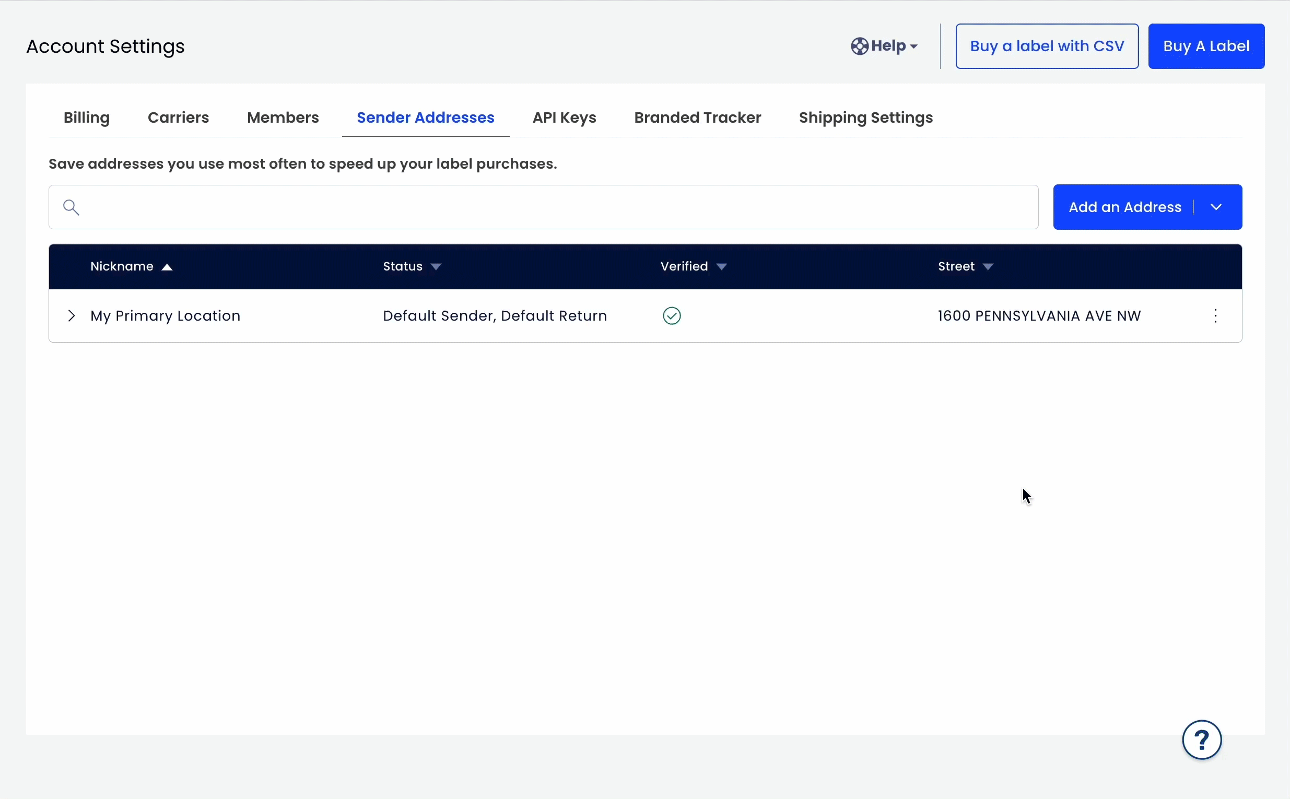Sort by the Status column
1290x799 pixels.
tap(412, 266)
